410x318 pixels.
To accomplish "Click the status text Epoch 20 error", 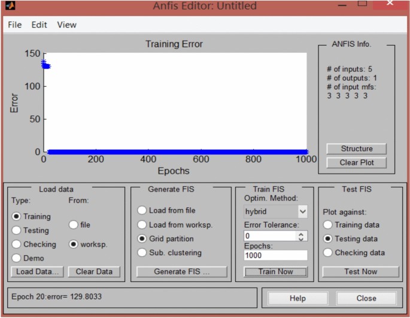I will 56,296.
